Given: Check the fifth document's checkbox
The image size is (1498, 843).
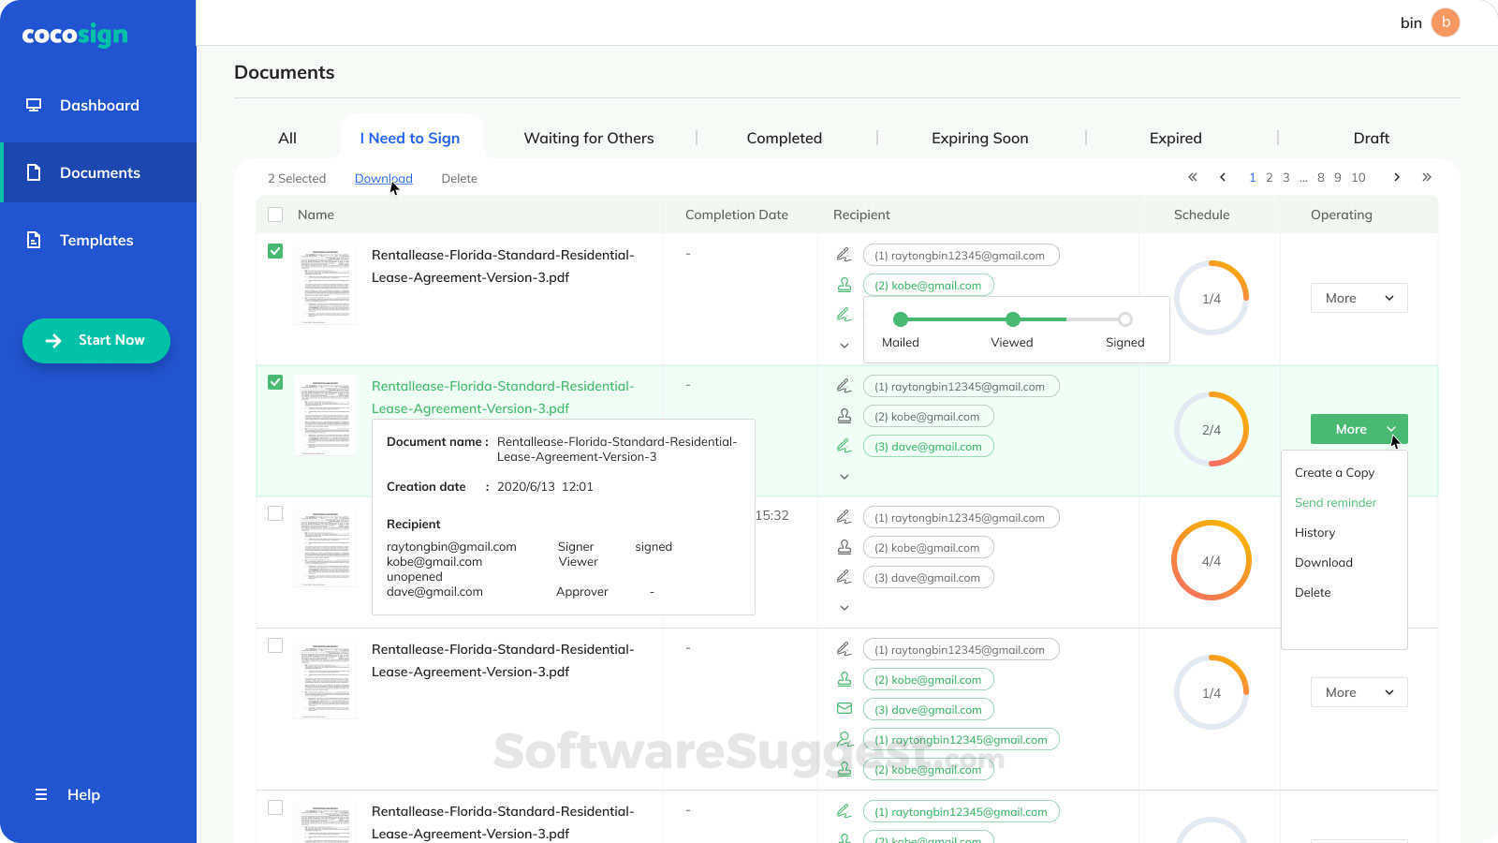Looking at the screenshot, I should pos(275,807).
